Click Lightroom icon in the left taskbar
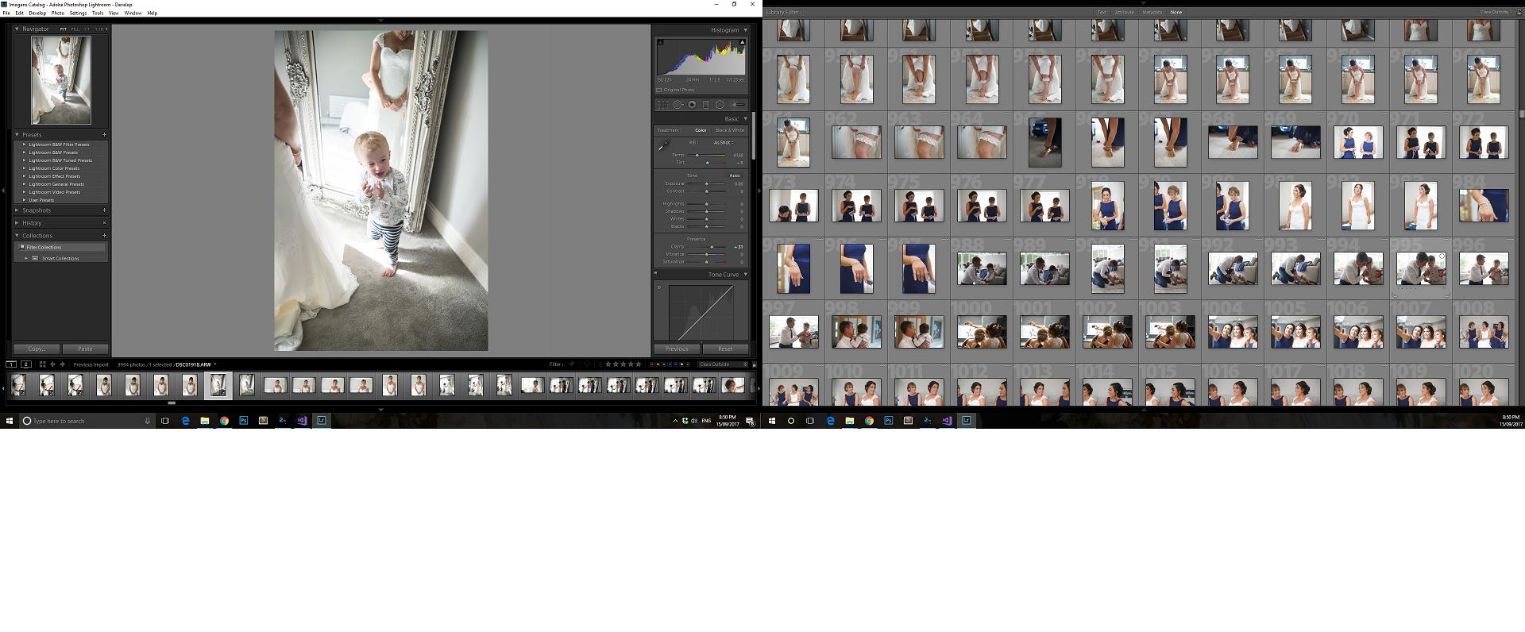Screen dimensions: 1525x632 click(322, 421)
